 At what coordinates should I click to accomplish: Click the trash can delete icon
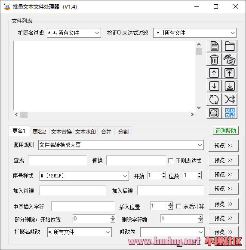214,59
